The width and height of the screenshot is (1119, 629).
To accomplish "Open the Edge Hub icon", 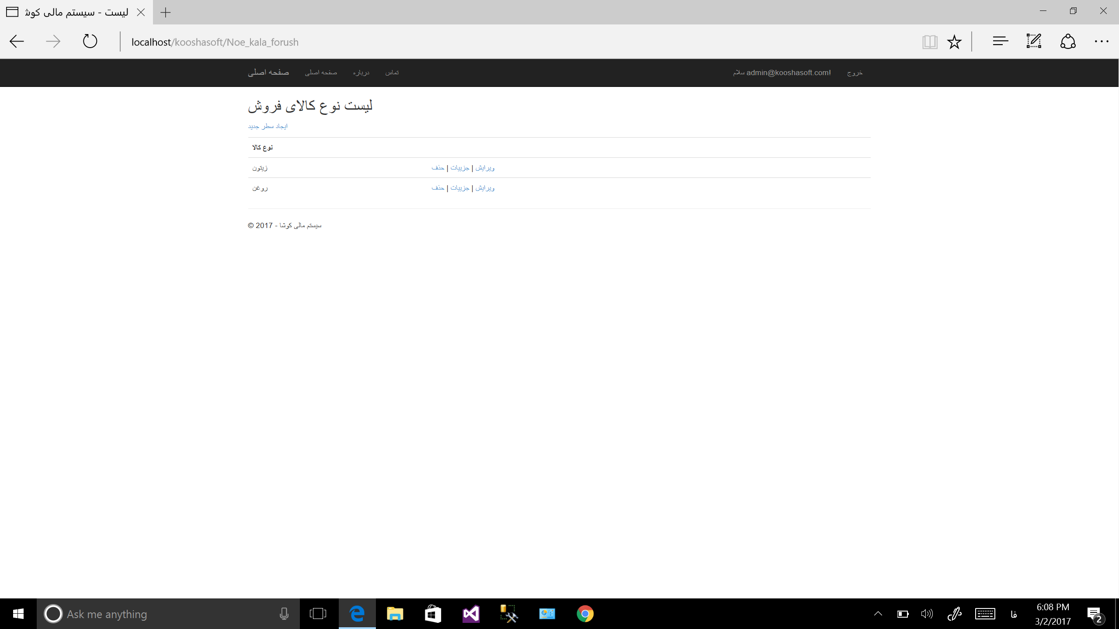I will click(x=1000, y=41).
